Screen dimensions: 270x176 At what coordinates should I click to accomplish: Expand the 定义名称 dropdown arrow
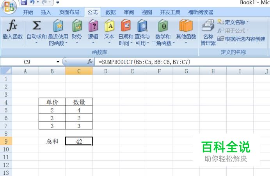pos(247,22)
